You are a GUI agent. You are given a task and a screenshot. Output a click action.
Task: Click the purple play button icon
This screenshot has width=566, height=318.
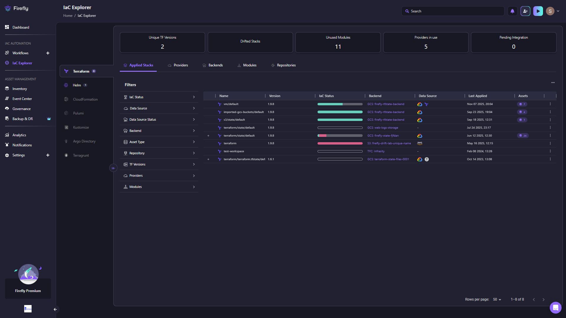[538, 11]
